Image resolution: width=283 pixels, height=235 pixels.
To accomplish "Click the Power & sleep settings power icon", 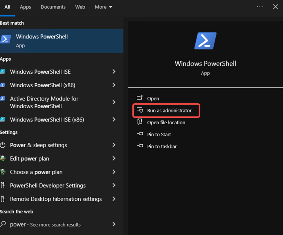I will pyautogui.click(x=3, y=145).
